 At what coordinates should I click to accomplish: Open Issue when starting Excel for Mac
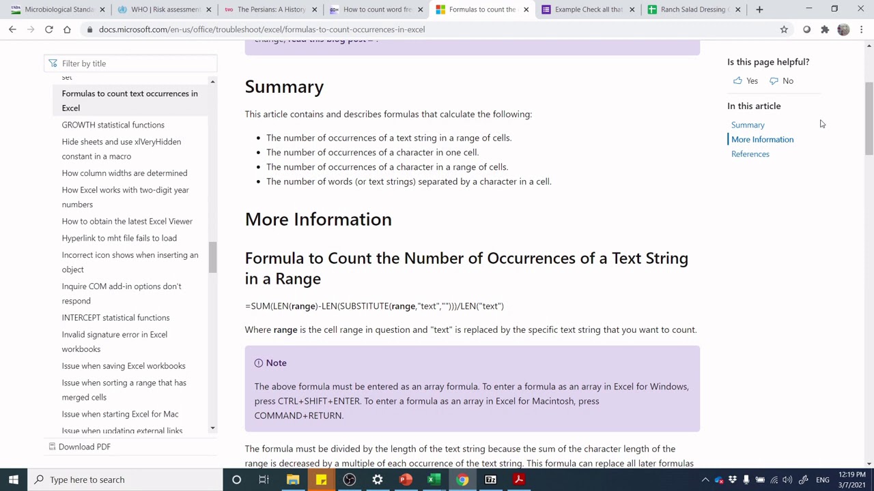(x=120, y=414)
